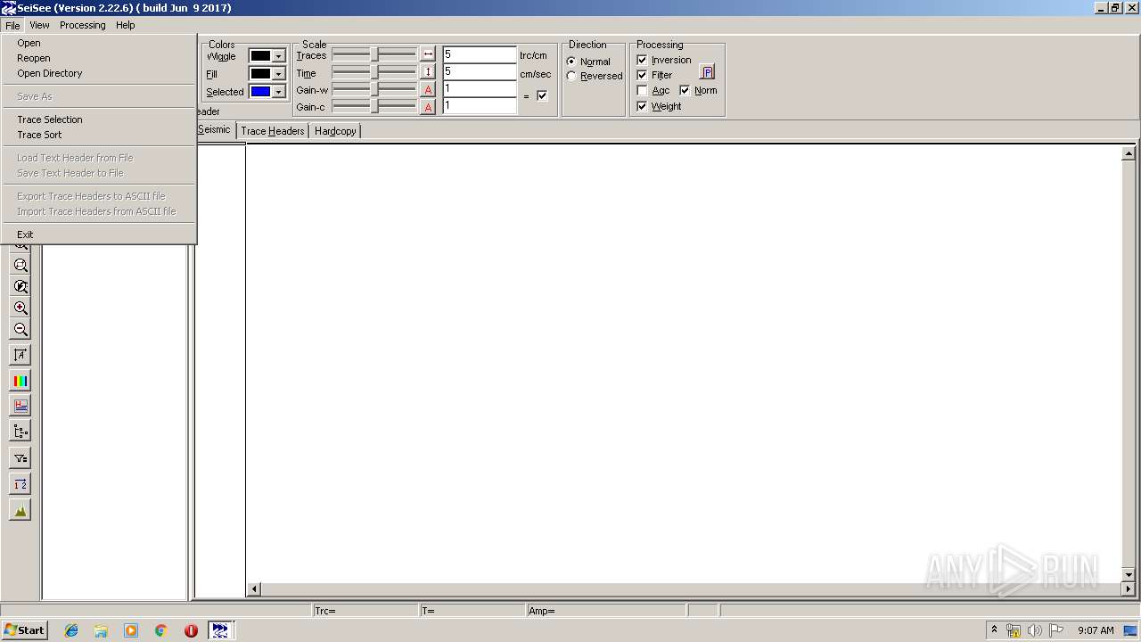The image size is (1141, 642).
Task: Click the Traces horizontal scale reset button
Action: point(428,54)
